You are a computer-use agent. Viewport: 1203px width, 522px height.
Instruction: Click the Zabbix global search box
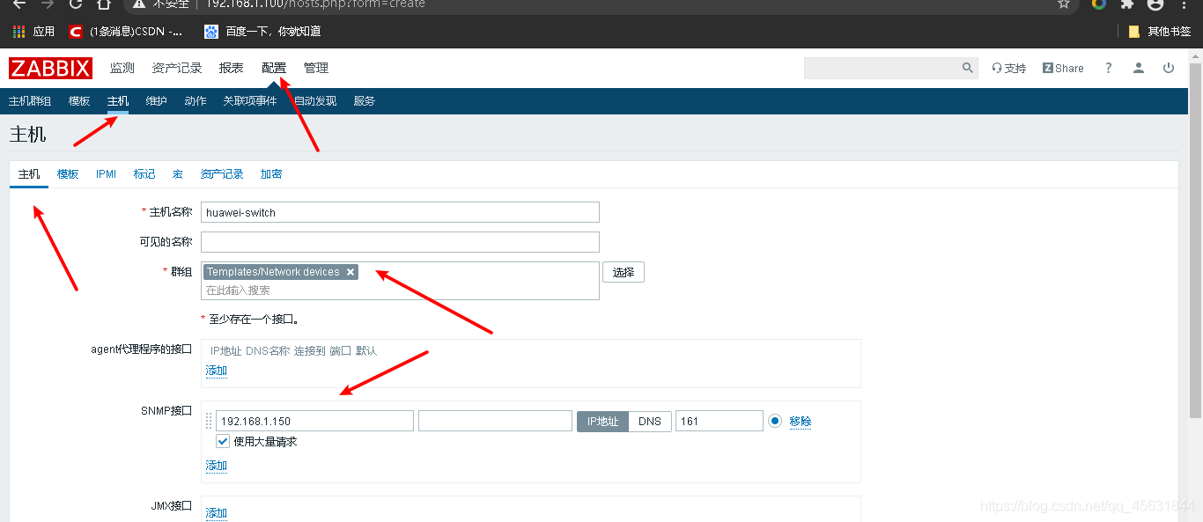click(x=882, y=68)
